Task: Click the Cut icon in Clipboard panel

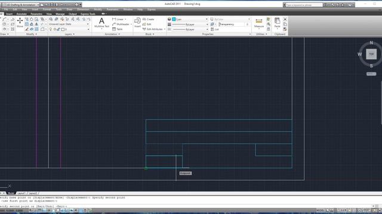Action: [x=285, y=19]
